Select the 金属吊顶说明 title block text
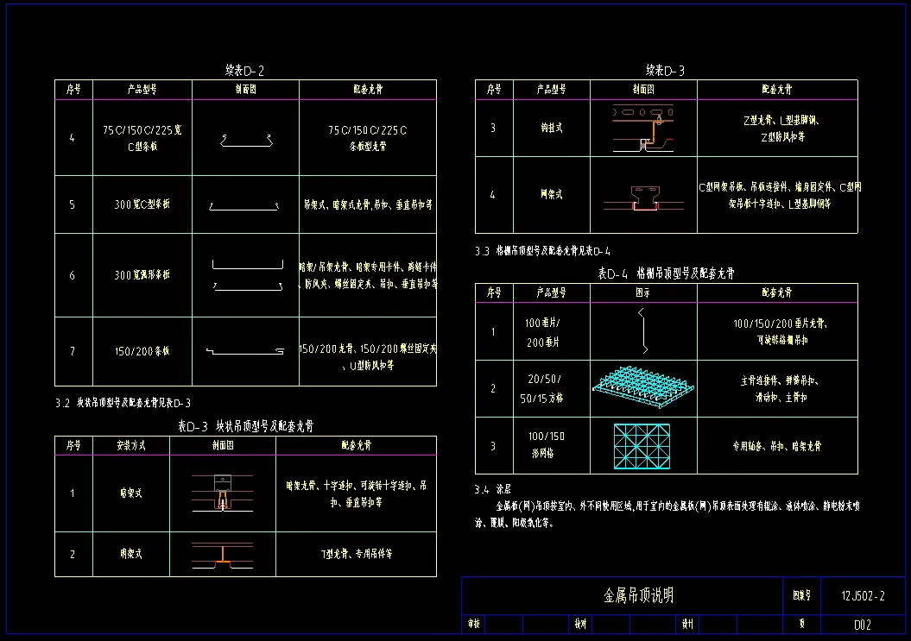The height and width of the screenshot is (641, 911). tap(638, 595)
